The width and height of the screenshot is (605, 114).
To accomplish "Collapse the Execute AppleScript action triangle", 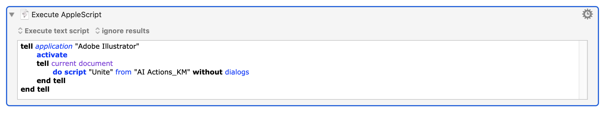I will 12,15.
